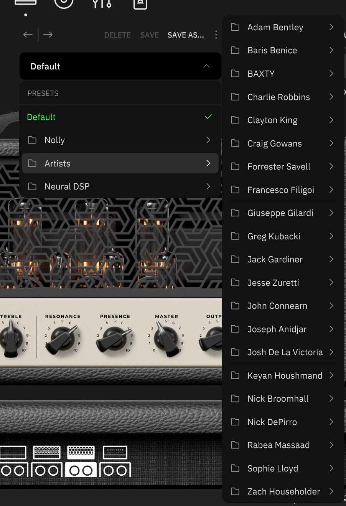The height and width of the screenshot is (506, 346).
Task: Open Joseph Anidjar artist presets
Action: [x=283, y=329]
